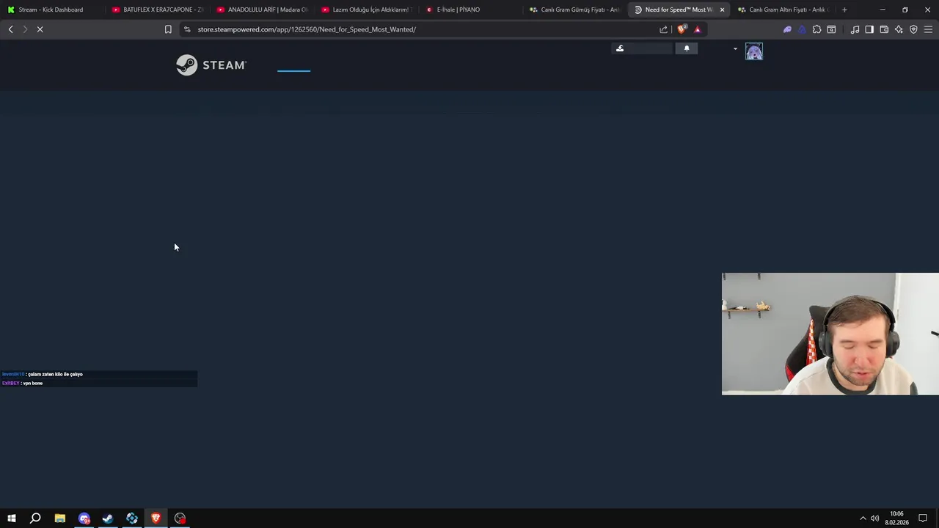Bookmark this page with the bookmark icon
This screenshot has width=939, height=528.
click(168, 29)
